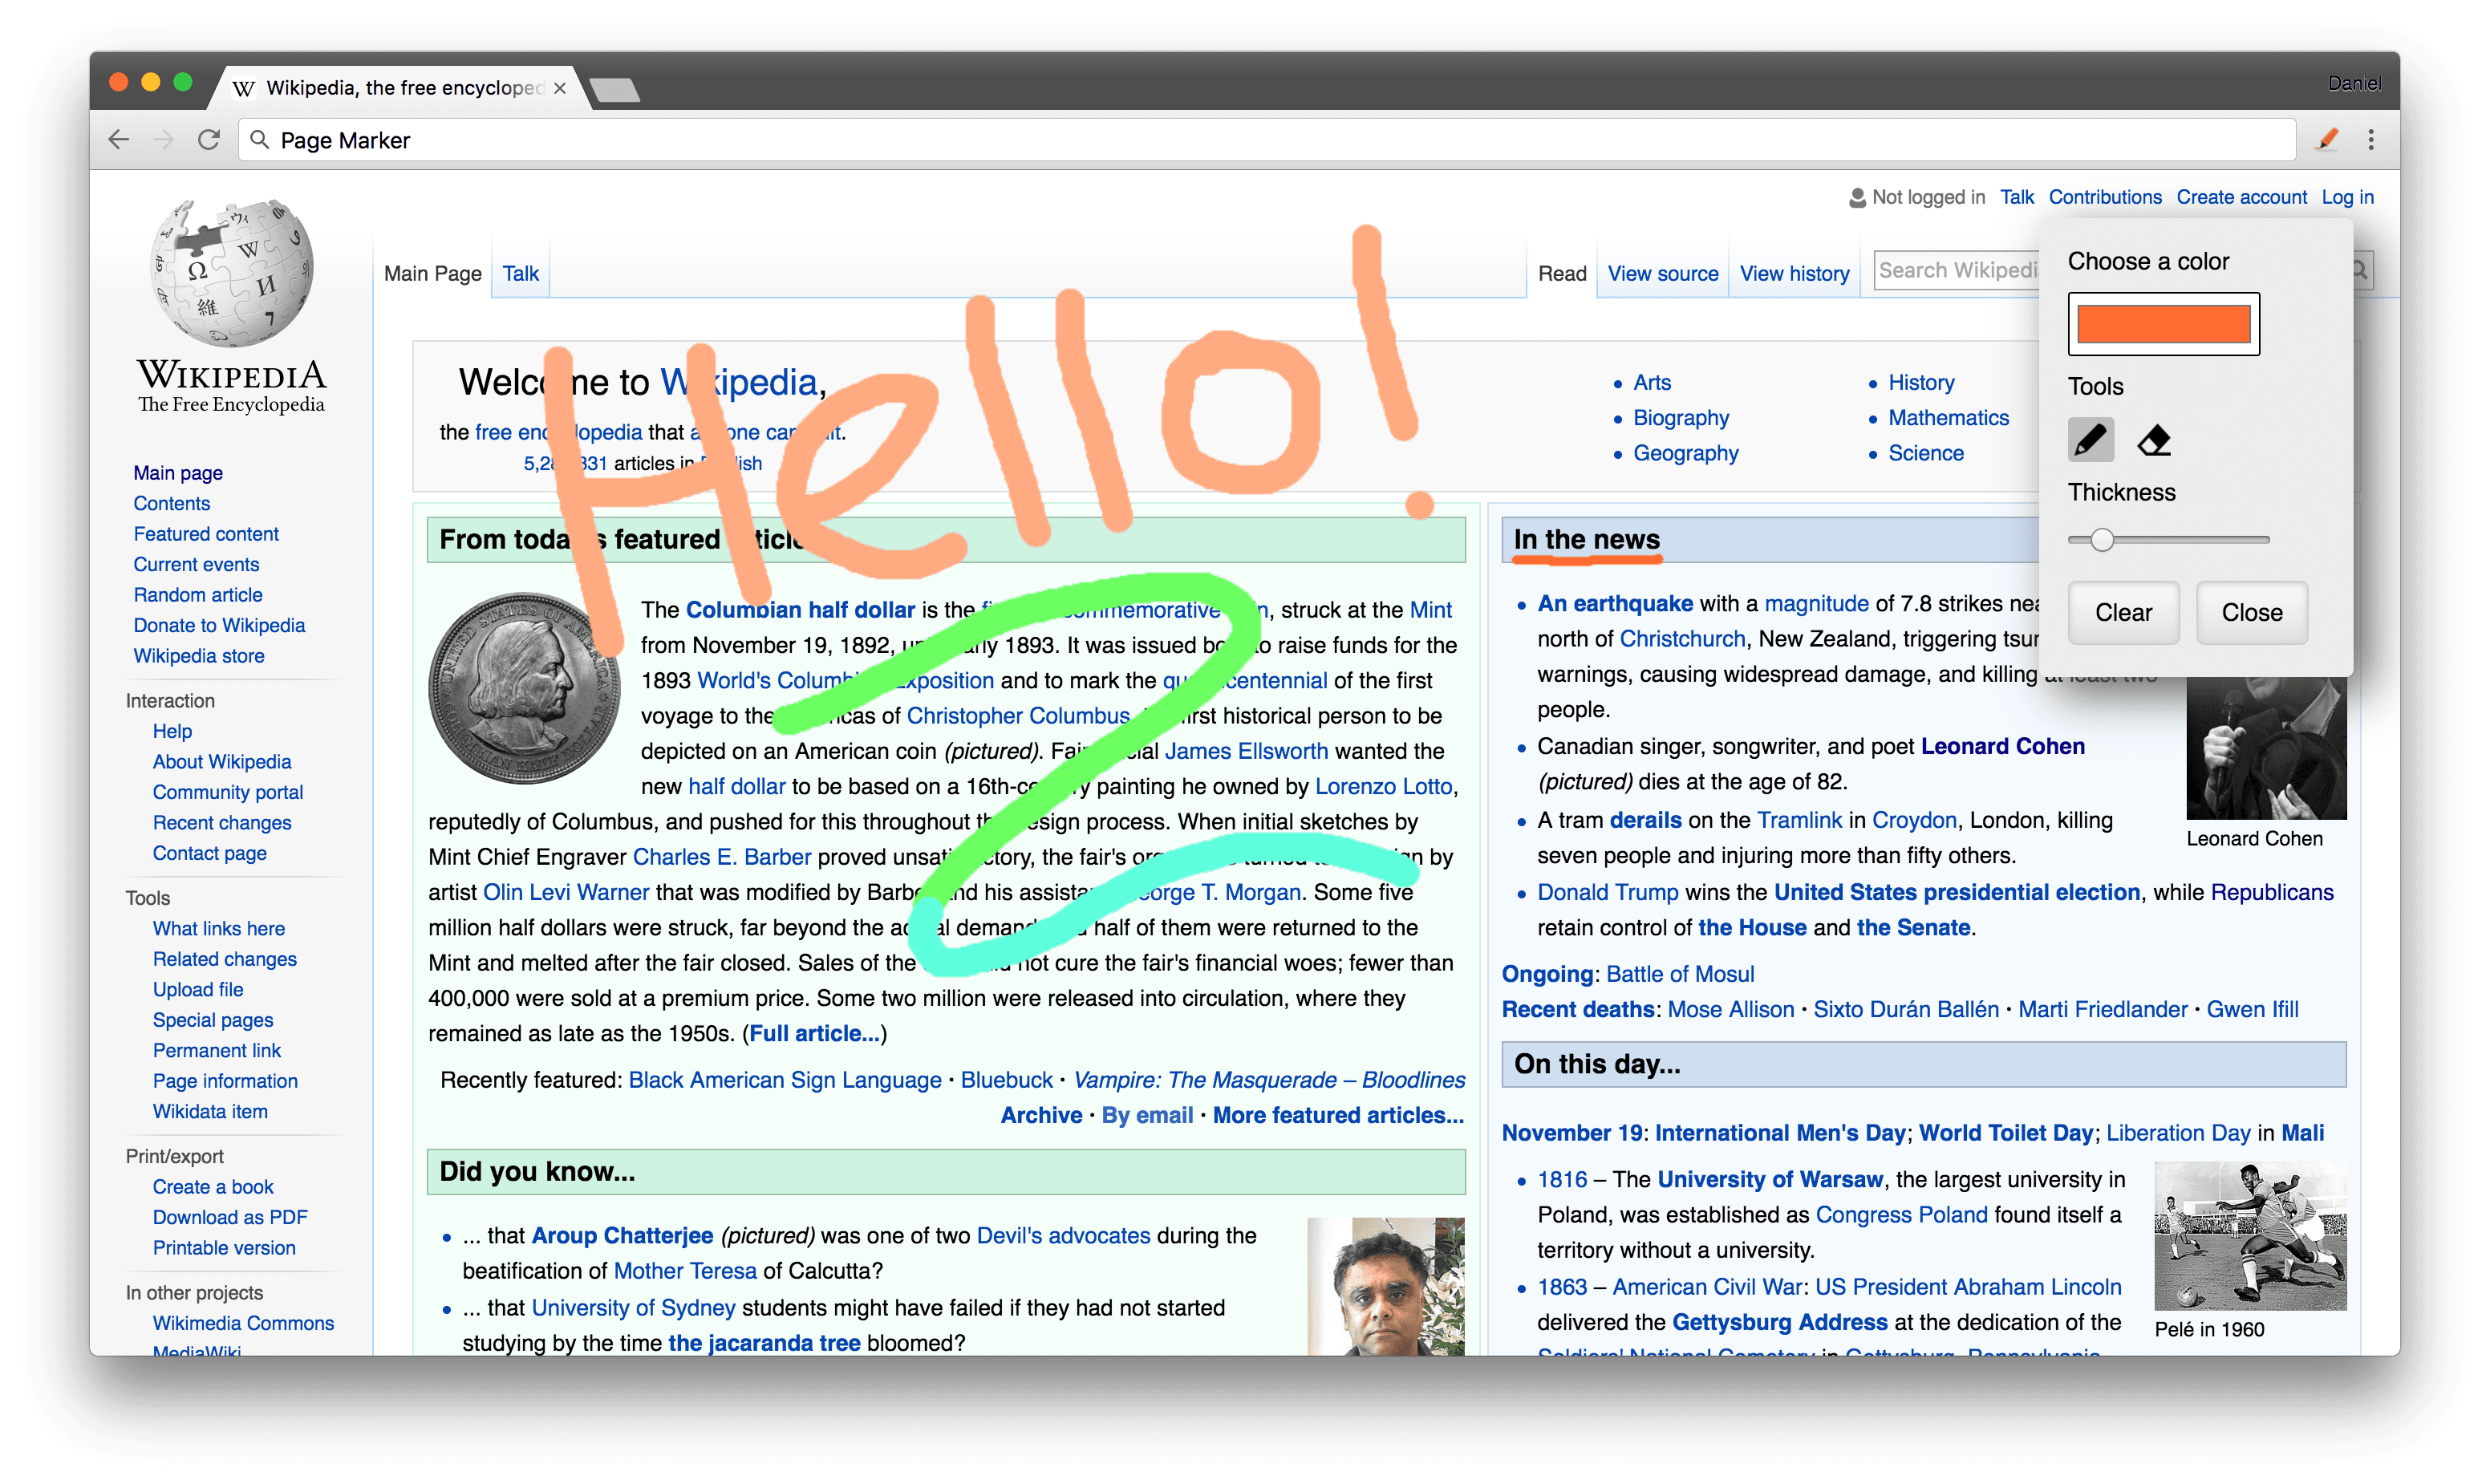The height and width of the screenshot is (1484, 2490).
Task: Open the View source tab
Action: (x=1662, y=273)
